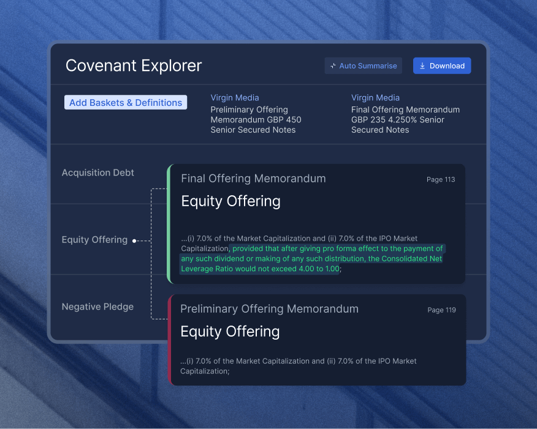Jump to Page 113 reference
The width and height of the screenshot is (537, 429).
[441, 179]
